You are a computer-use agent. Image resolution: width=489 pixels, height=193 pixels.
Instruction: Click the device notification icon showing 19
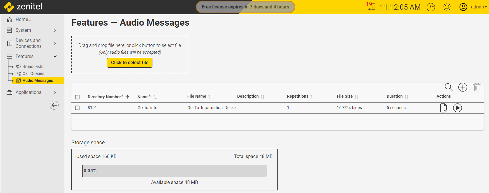[x=371, y=6]
